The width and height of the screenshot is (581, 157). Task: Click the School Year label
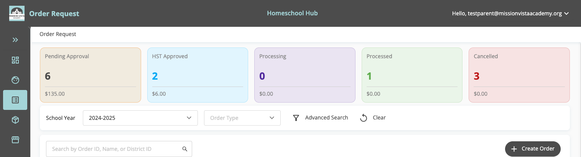click(61, 118)
